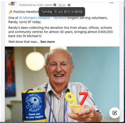
Task: Open the photo of Randy in full view
Action: 62,84
